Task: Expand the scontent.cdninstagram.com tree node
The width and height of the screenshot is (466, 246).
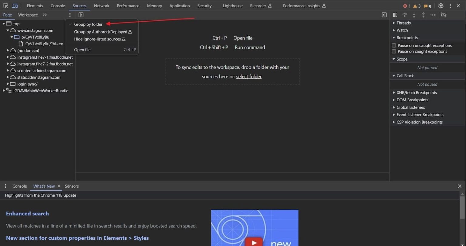Action: (x=8, y=71)
